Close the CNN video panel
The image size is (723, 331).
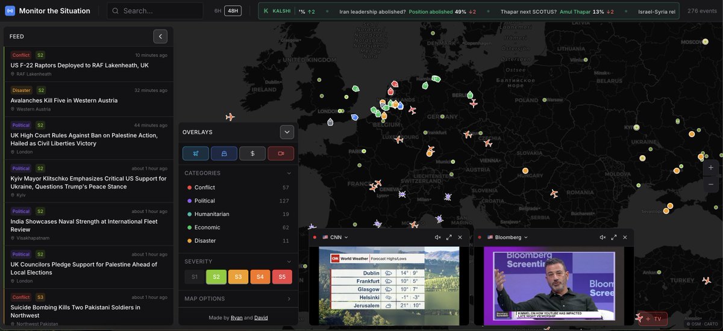click(460, 237)
